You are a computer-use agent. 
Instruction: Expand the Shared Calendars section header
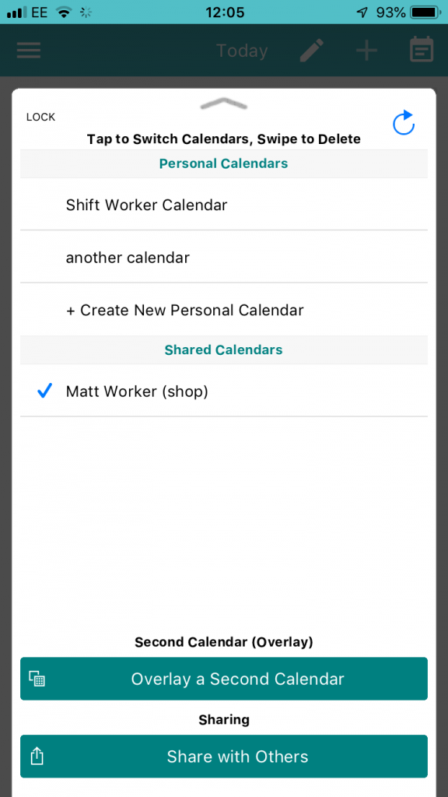[x=223, y=349]
